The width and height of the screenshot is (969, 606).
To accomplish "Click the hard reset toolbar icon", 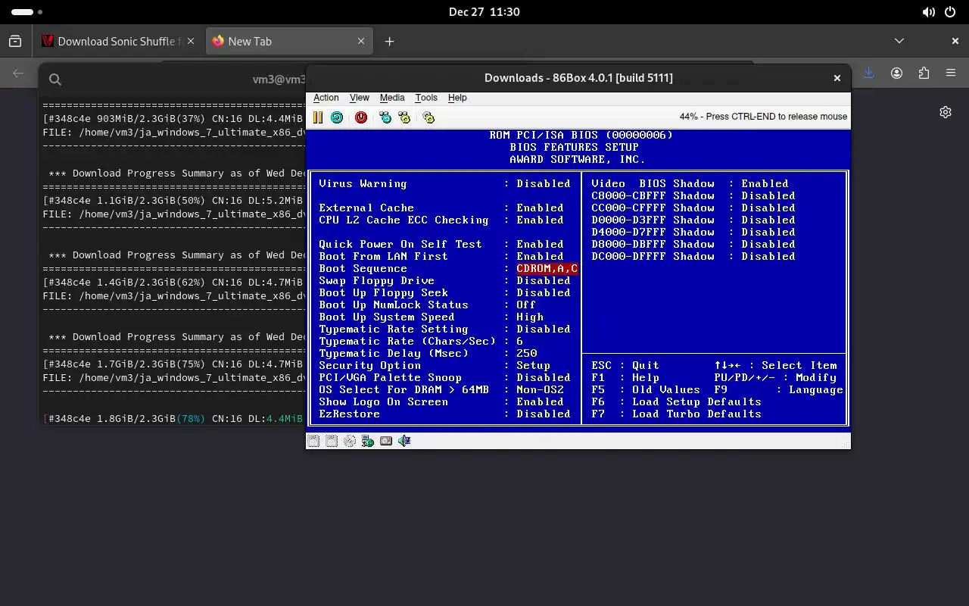I will click(x=337, y=117).
